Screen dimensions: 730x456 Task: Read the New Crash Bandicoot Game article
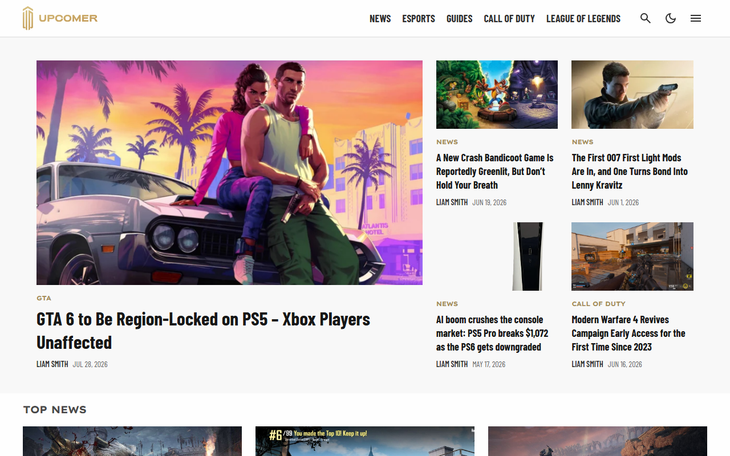pyautogui.click(x=495, y=172)
